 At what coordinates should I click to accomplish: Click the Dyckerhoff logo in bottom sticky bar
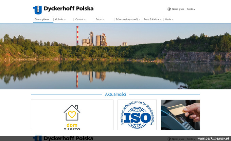click(37, 138)
